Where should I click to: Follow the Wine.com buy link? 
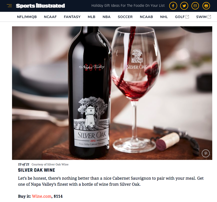click(x=42, y=196)
